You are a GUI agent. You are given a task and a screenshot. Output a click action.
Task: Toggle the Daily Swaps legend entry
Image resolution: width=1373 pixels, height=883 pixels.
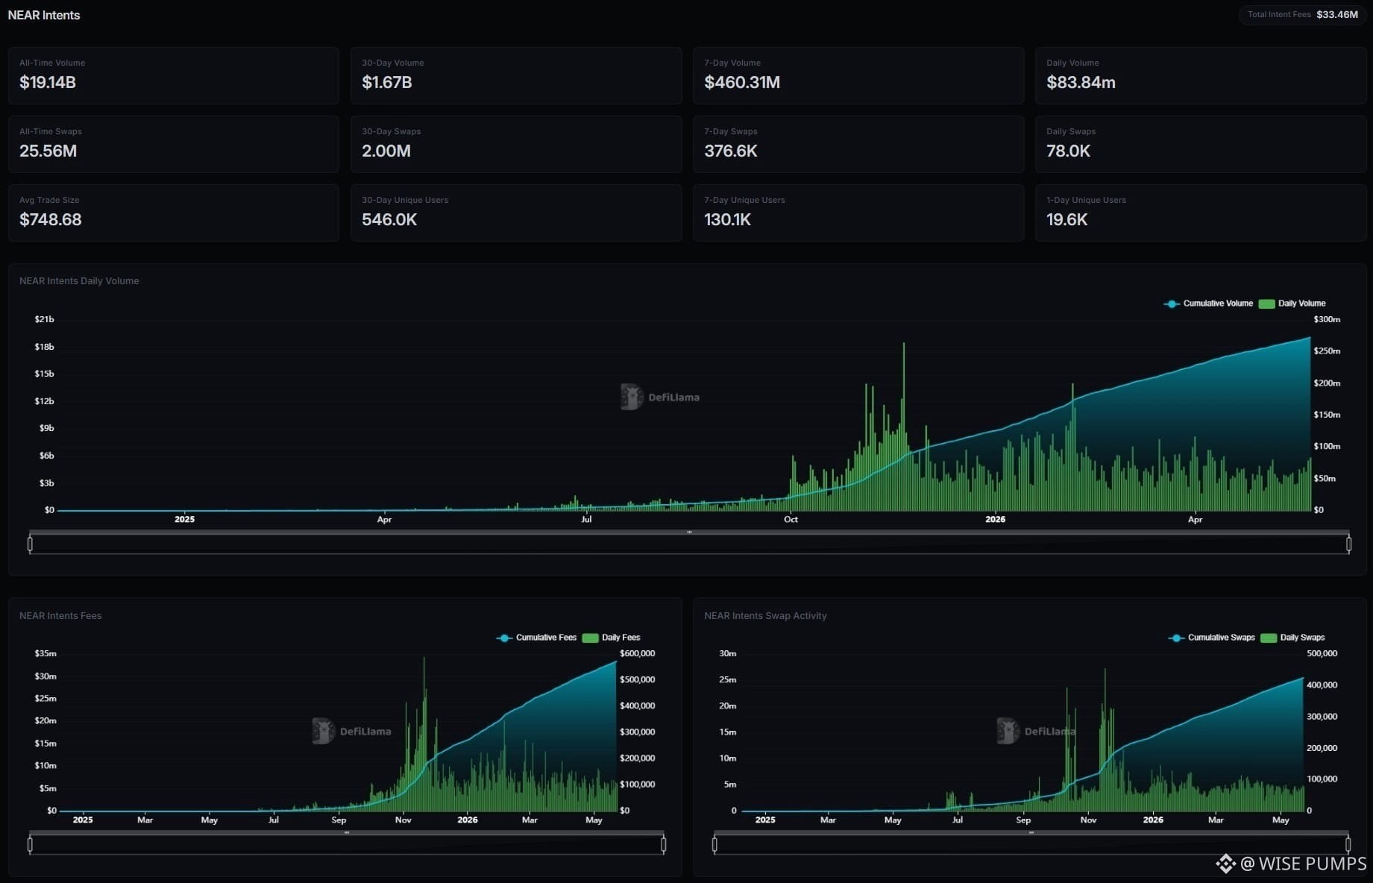point(1293,638)
